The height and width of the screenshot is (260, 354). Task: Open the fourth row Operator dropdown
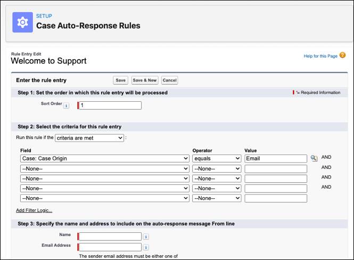tap(217, 189)
